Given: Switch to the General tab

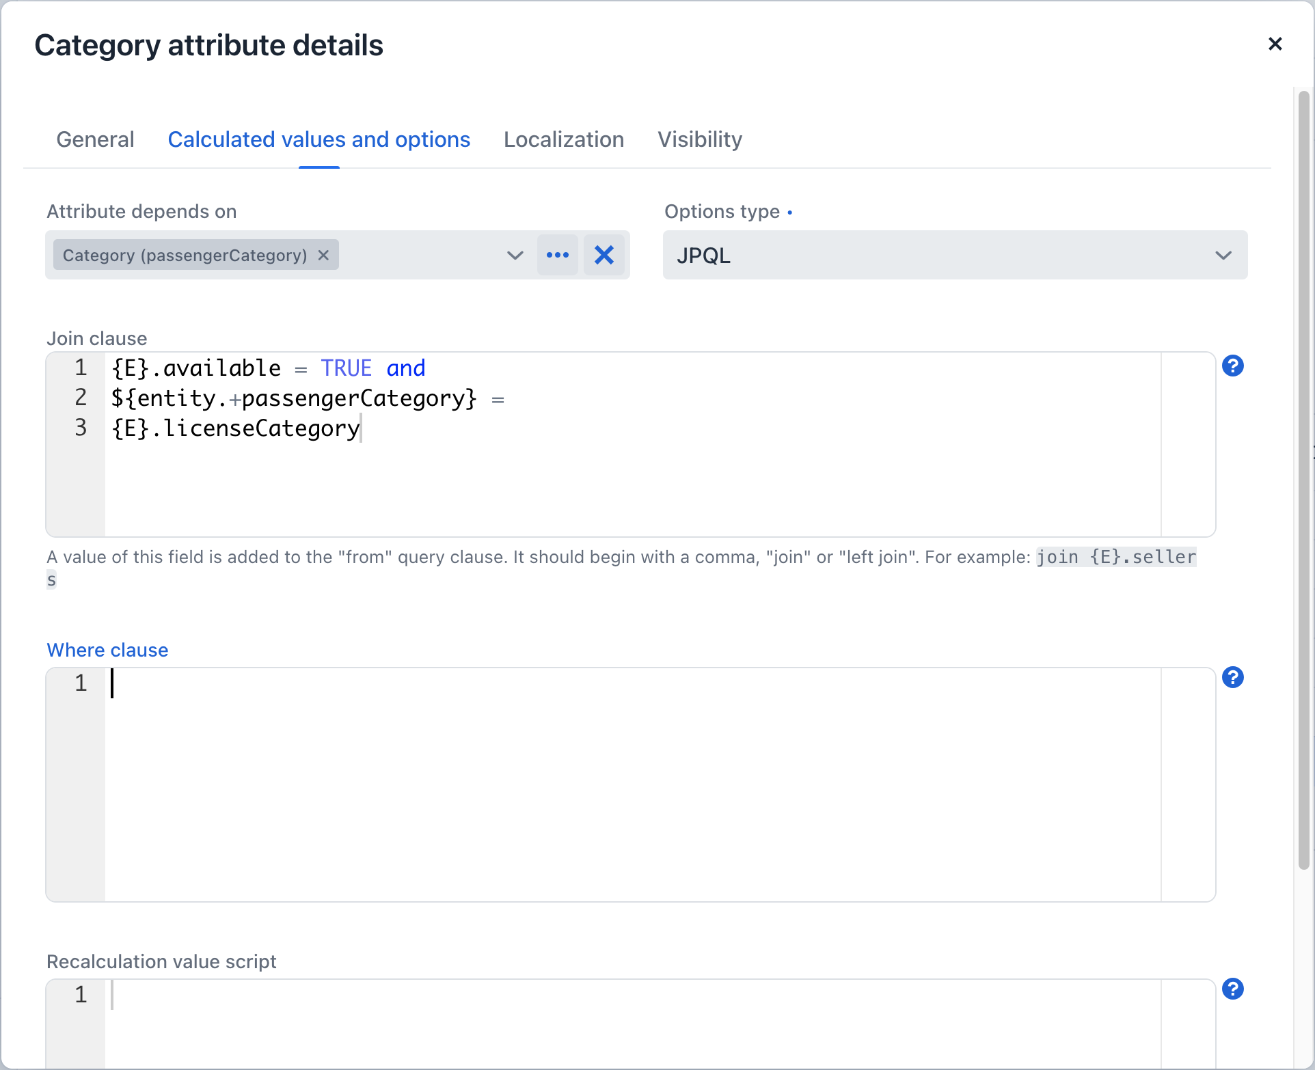Looking at the screenshot, I should click(x=95, y=139).
